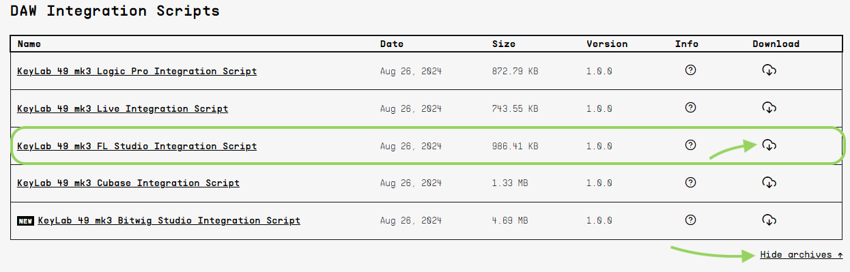The image size is (850, 272).
Task: Download the Cubase Integration Script
Action: (x=769, y=182)
